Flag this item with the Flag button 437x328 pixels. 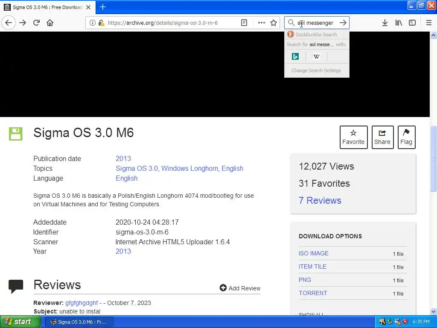click(406, 137)
